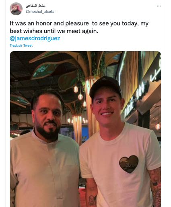This screenshot has width=171, height=207.
Task: Open the attached photo of two men
Action: click(85, 129)
